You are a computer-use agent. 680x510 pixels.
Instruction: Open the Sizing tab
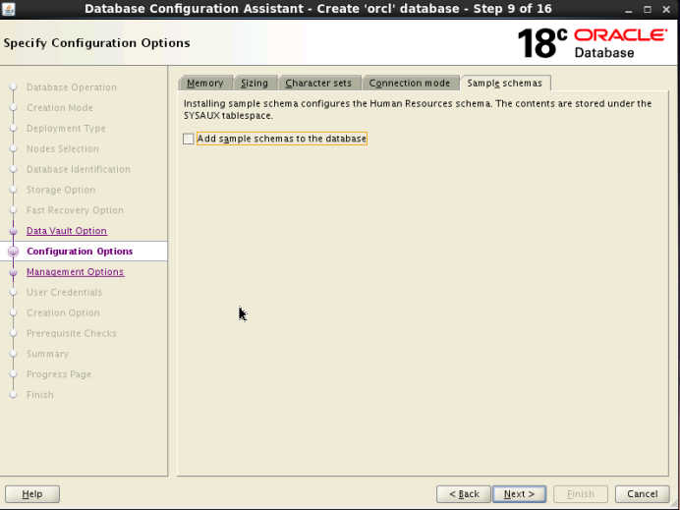[255, 83]
